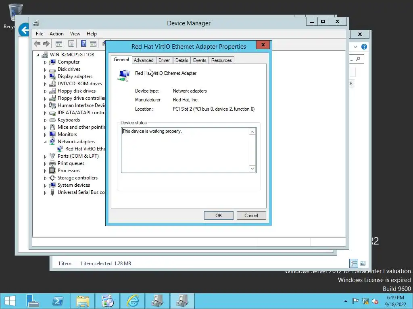Expand the Display adapters node
This screenshot has width=413, height=309.
45,77
